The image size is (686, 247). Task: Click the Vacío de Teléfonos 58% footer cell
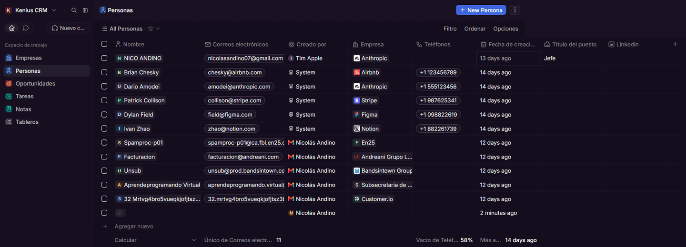point(444,240)
